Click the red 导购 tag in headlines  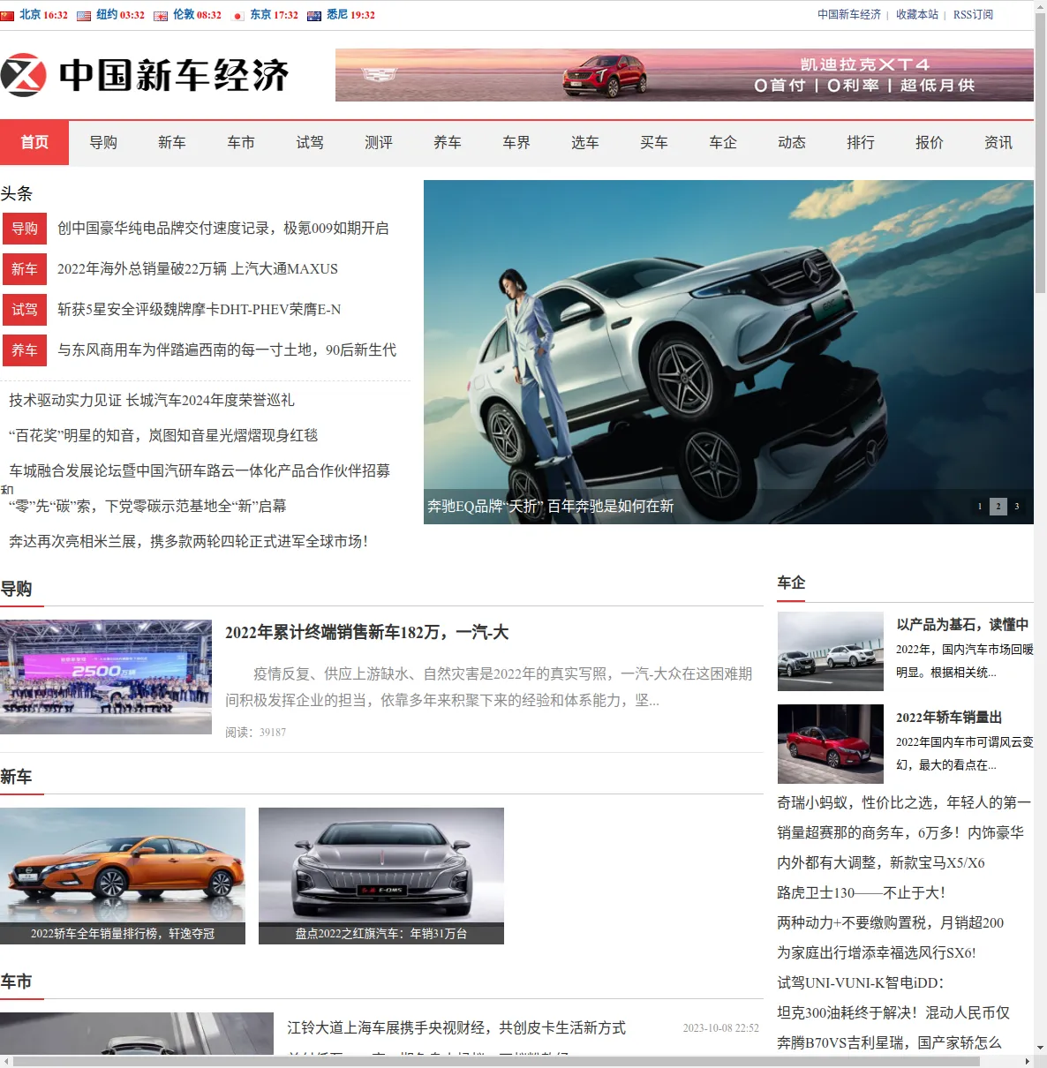(25, 229)
